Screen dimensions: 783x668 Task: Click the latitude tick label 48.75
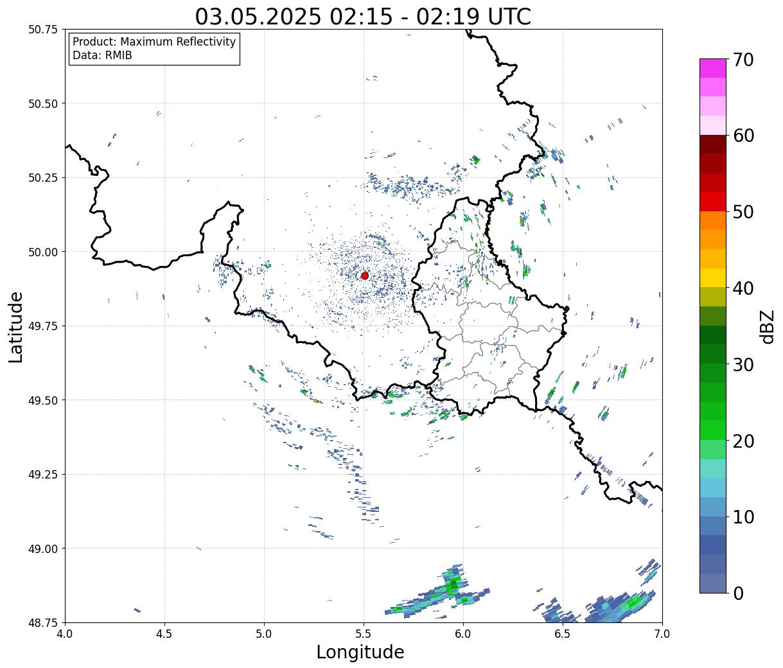42,623
